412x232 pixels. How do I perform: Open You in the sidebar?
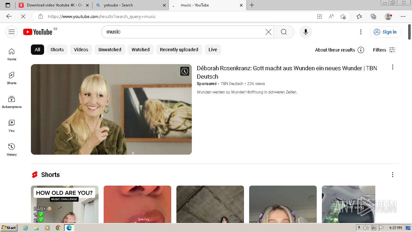(x=12, y=126)
